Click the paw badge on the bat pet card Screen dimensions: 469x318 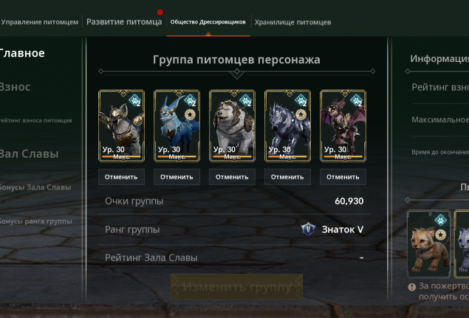[x=356, y=100]
